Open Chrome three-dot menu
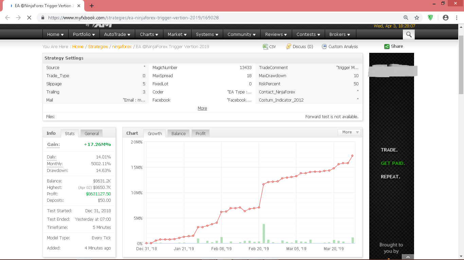This screenshot has width=464, height=260. [456, 18]
